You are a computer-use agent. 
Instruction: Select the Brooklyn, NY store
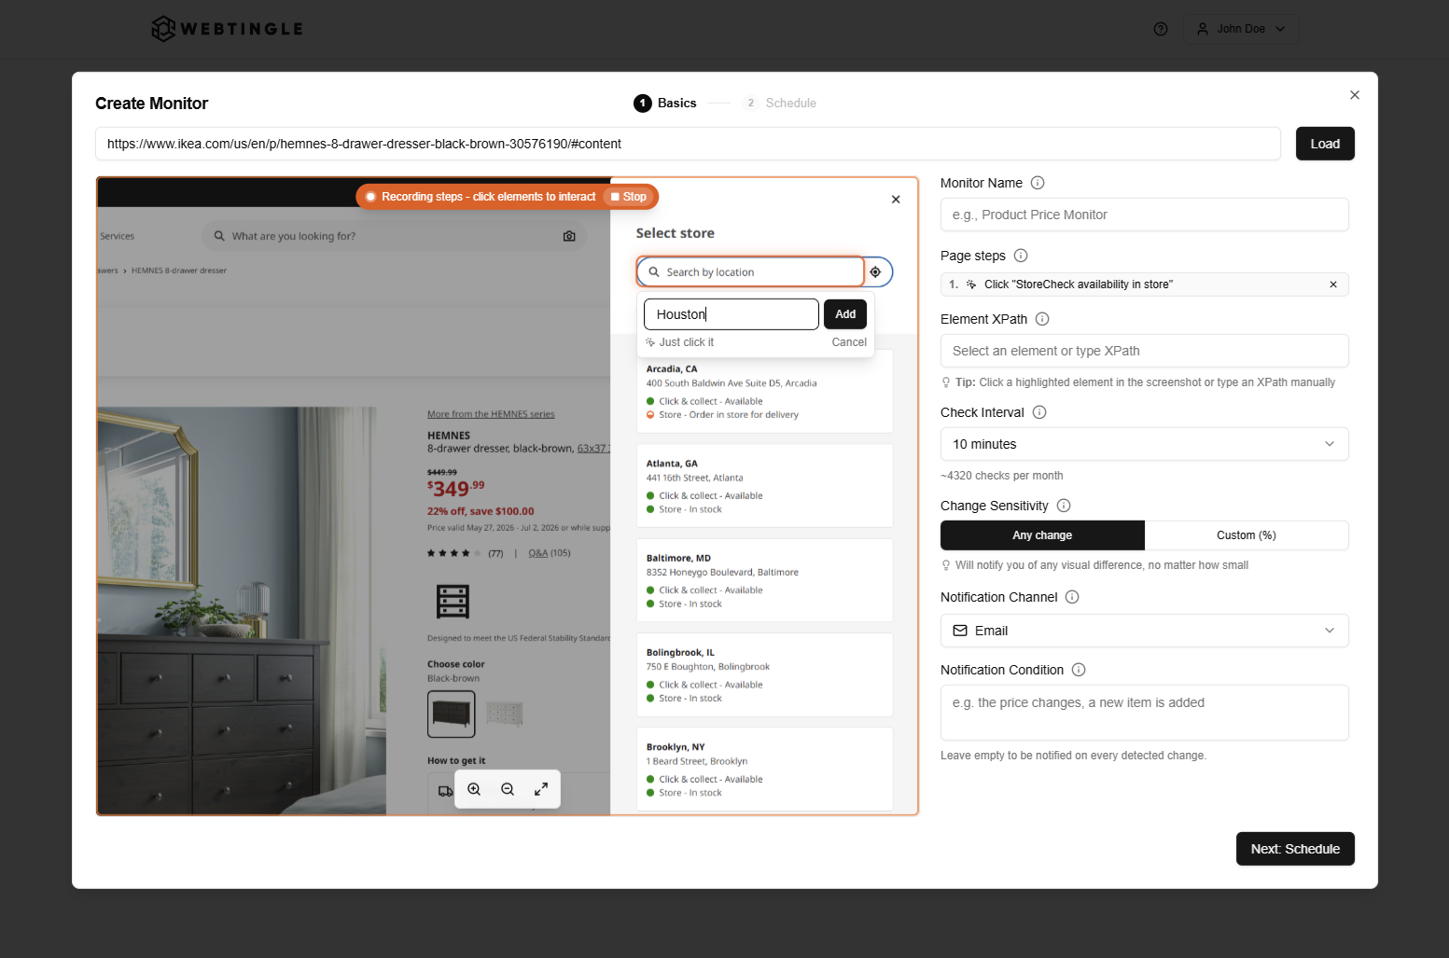[764, 770]
